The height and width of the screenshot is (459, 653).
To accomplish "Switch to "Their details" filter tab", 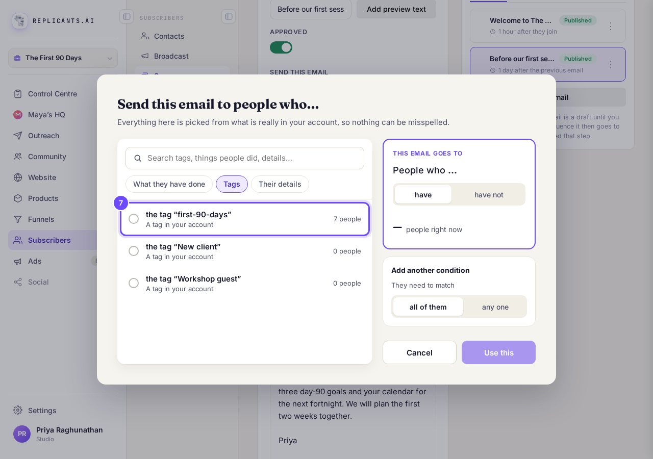I will (280, 184).
